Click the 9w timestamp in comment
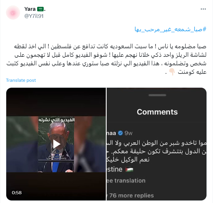The width and height of the screenshot is (213, 203). point(128,133)
